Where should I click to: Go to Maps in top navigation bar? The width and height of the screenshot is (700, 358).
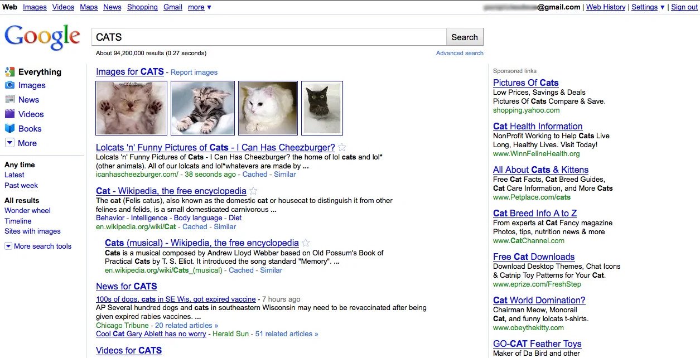tap(89, 7)
